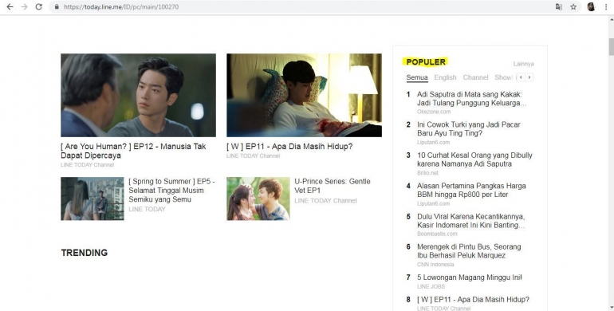
Task: Go forward with the browser forward arrow
Action: 24,6
